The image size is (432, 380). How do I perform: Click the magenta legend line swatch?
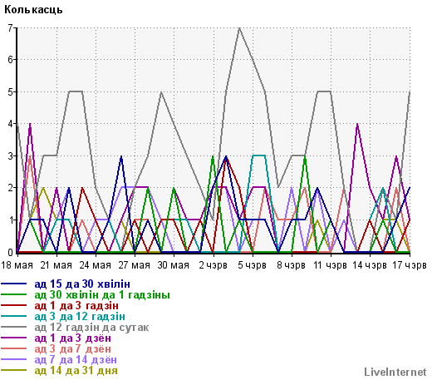tap(14, 338)
